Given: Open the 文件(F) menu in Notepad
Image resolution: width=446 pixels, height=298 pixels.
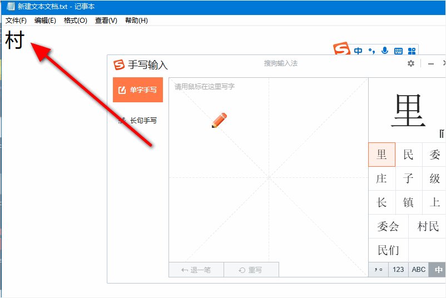Looking at the screenshot, I should (16, 21).
